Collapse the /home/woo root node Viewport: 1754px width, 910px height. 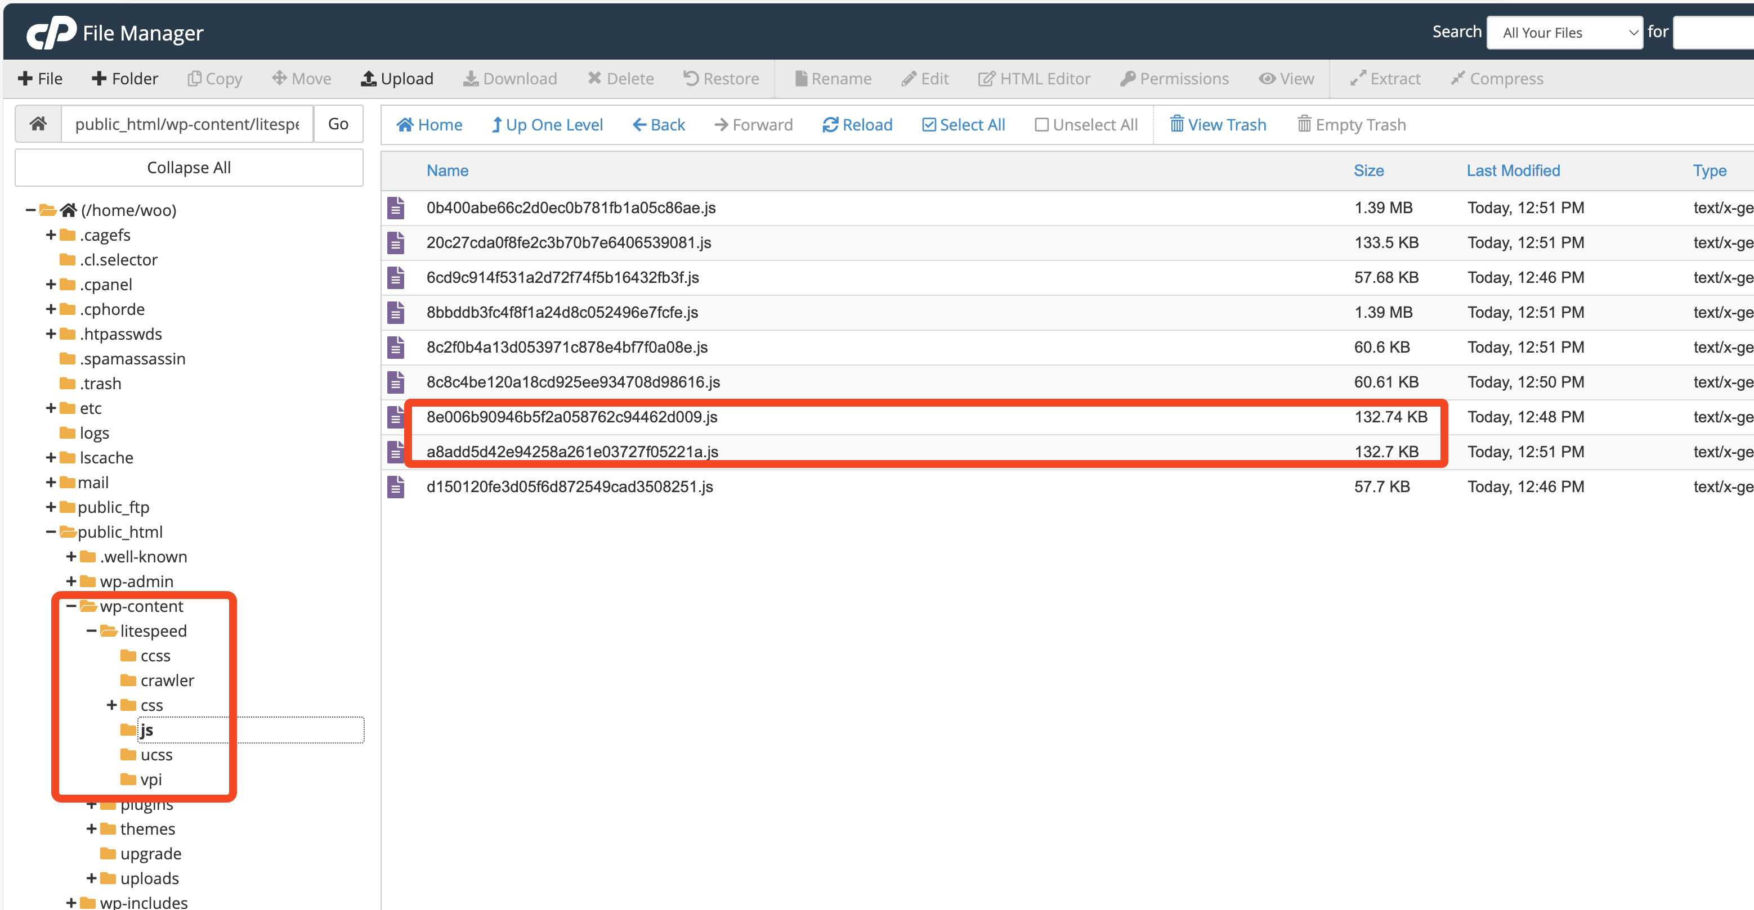tap(30, 210)
